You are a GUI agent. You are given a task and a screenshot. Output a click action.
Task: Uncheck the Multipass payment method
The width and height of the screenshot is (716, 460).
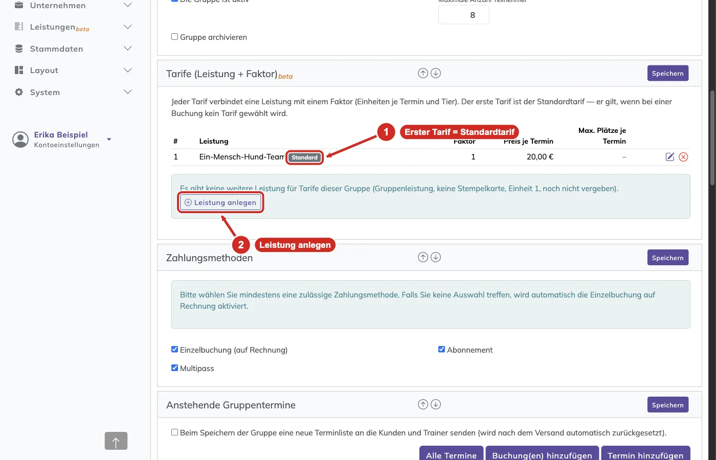tap(175, 368)
